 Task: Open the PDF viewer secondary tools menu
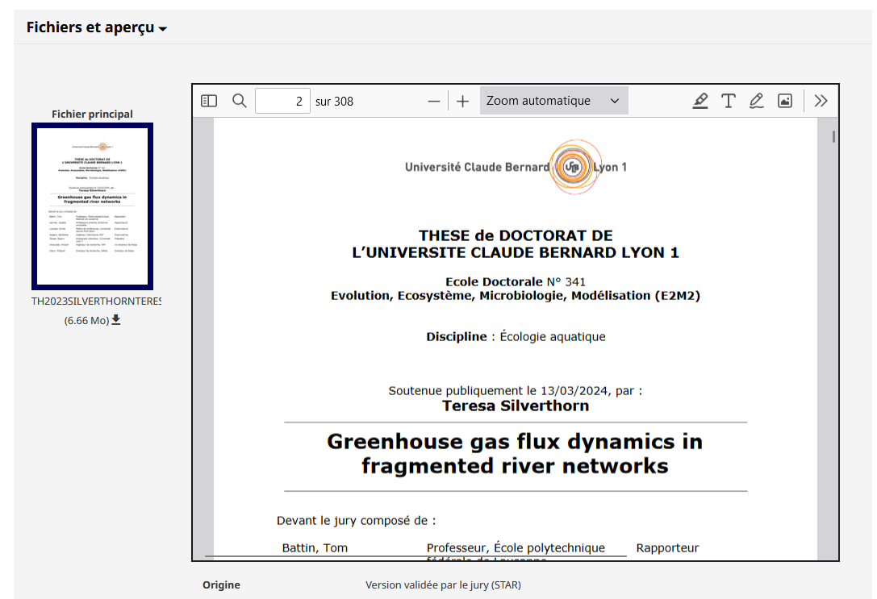821,101
